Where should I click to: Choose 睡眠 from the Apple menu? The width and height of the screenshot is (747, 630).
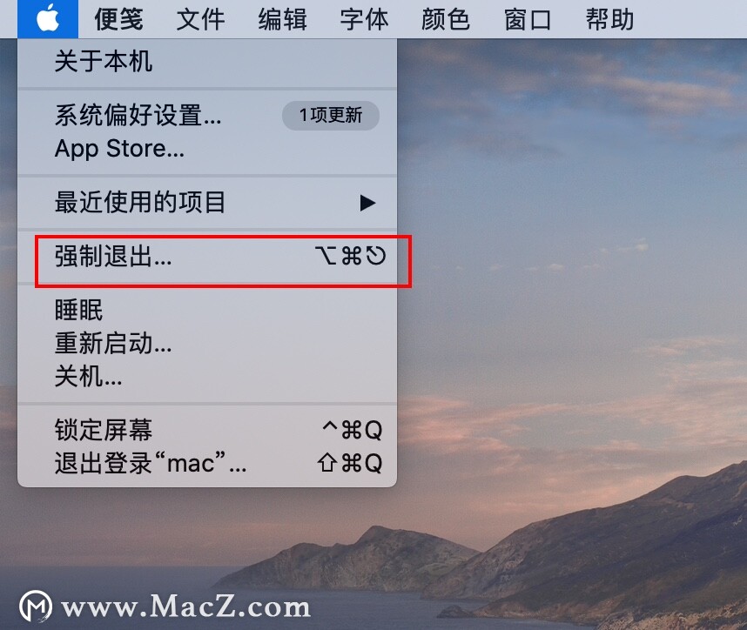click(x=207, y=310)
